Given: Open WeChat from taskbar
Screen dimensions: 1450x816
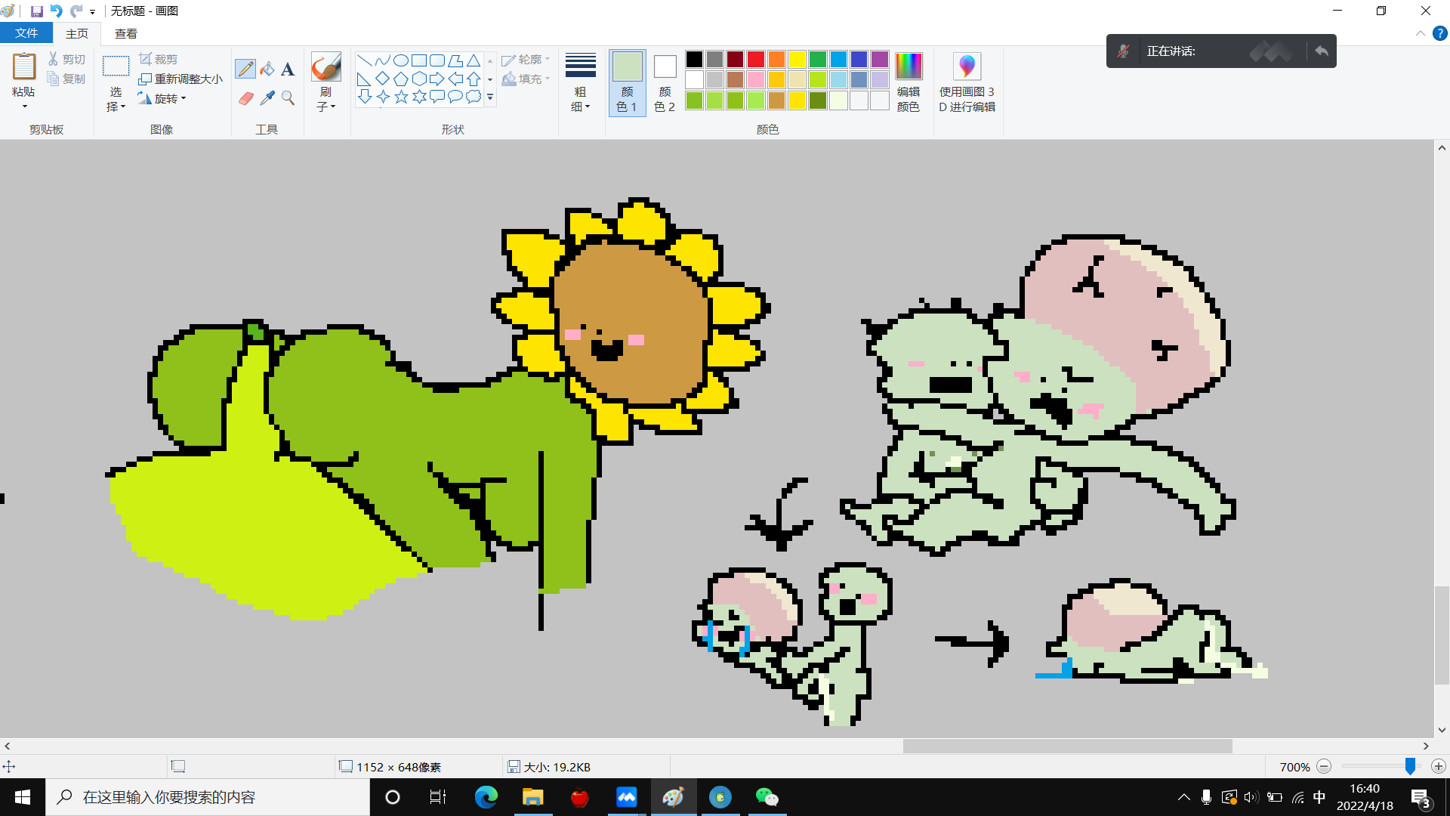Looking at the screenshot, I should [767, 797].
